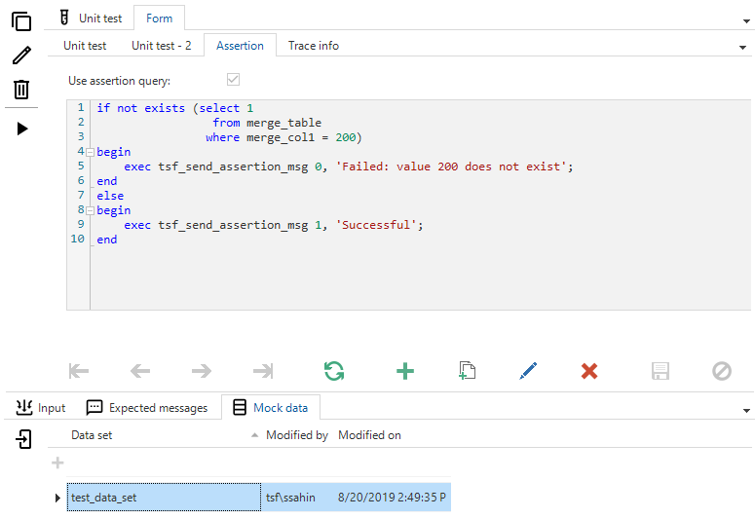The image size is (755, 518).
Task: Click the Use assertion query label
Action: (x=119, y=81)
